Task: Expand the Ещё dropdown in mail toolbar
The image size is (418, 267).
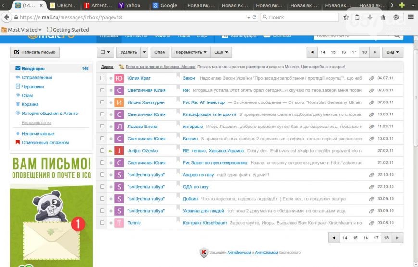Action: tap(221, 52)
